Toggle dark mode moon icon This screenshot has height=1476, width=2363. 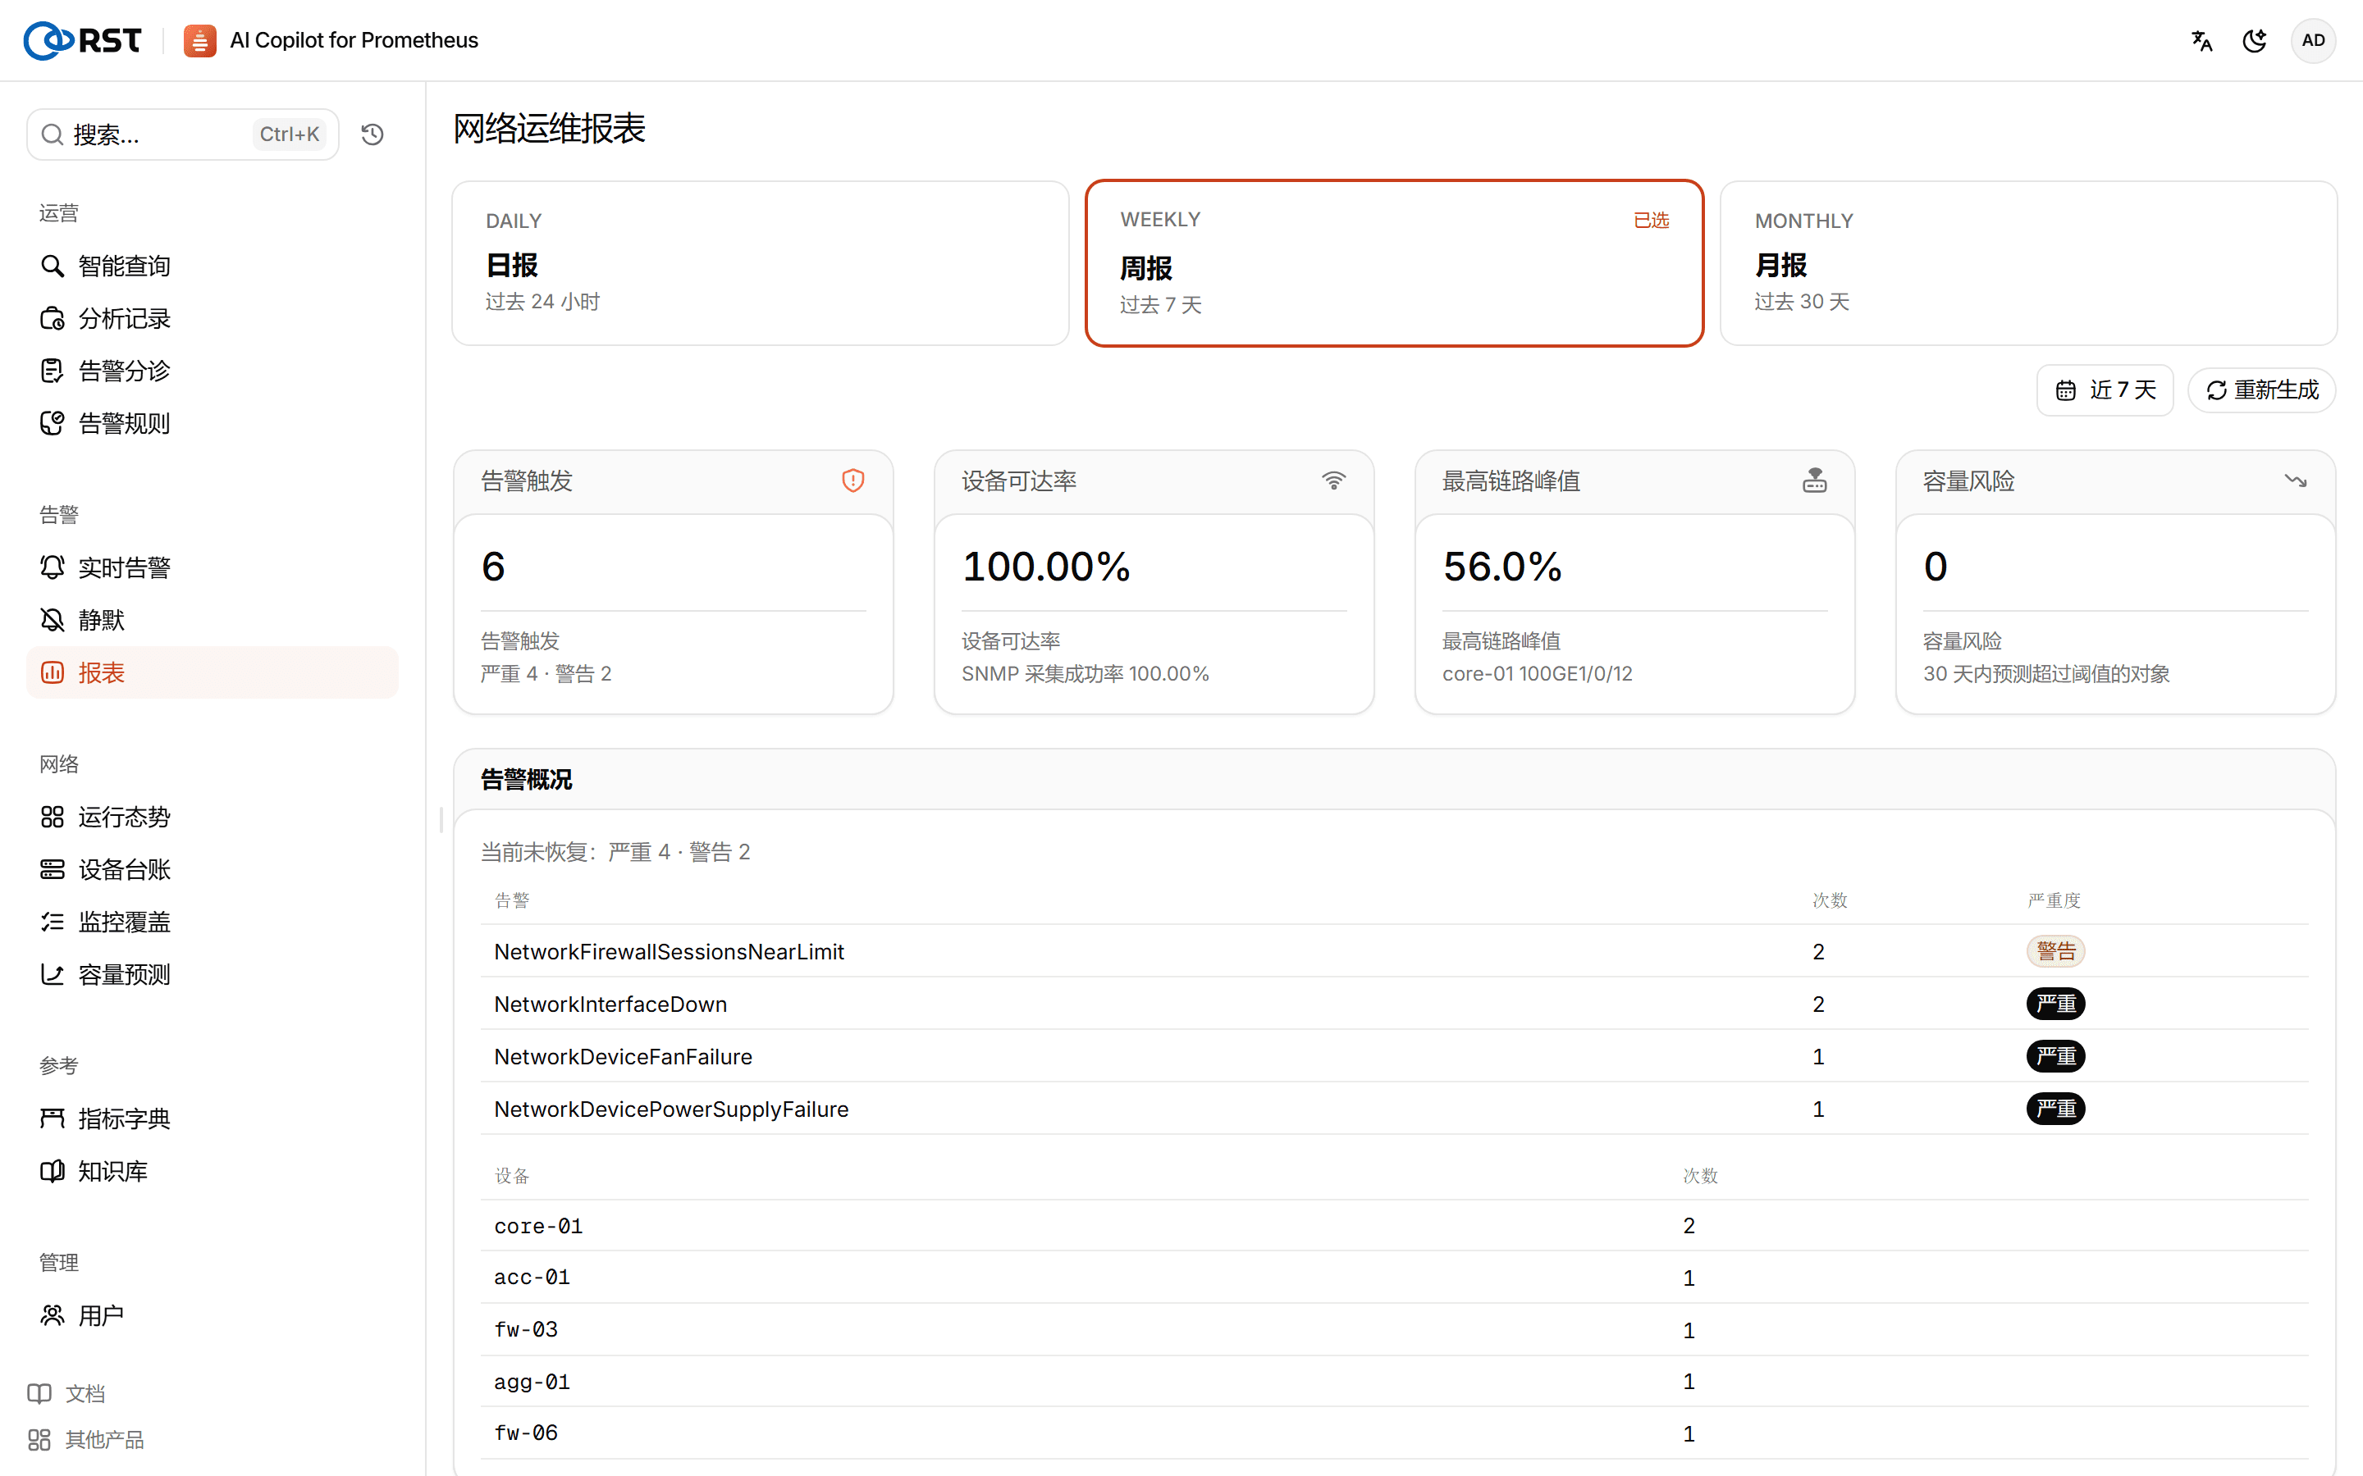(2255, 40)
